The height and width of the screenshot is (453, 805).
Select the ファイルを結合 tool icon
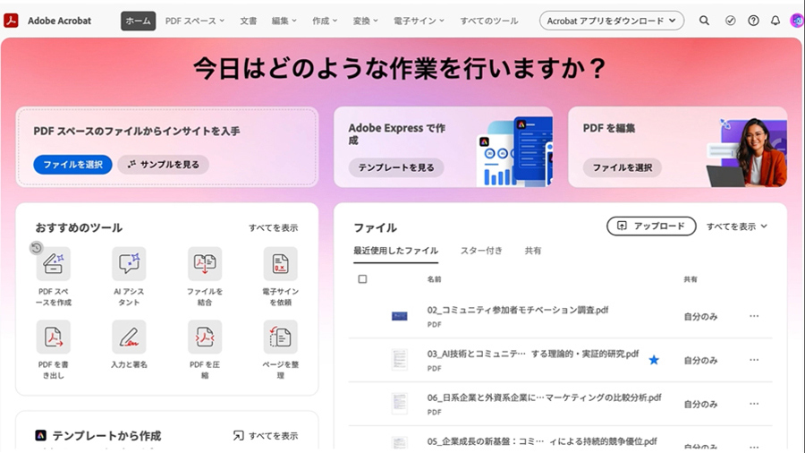(x=205, y=263)
